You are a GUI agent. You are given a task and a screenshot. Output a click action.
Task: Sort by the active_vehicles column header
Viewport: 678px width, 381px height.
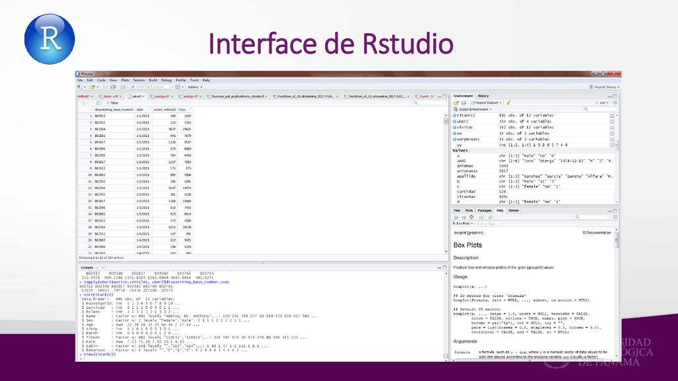(165, 110)
